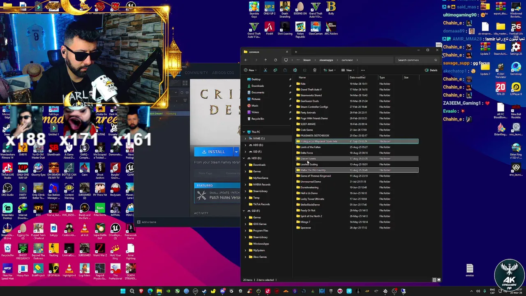The width and height of the screenshot is (526, 296).
Task: Select the Ready Or Not folder
Action: coord(357,210)
